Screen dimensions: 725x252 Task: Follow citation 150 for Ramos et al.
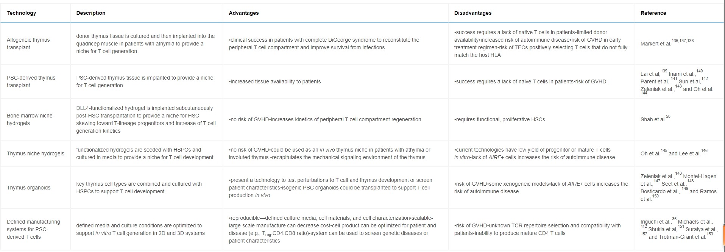click(655, 196)
